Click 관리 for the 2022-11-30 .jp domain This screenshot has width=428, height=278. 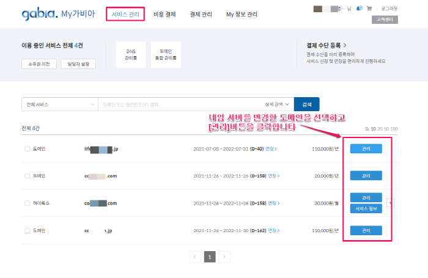tap(366, 230)
